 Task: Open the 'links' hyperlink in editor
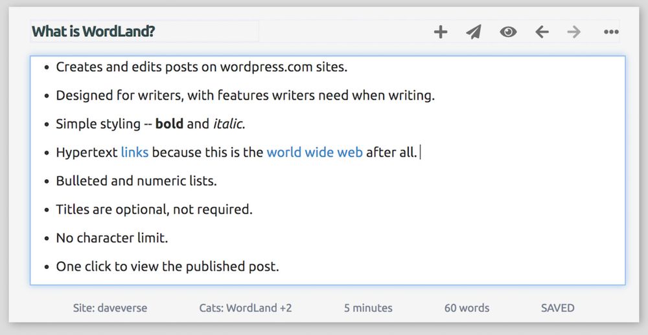point(135,152)
